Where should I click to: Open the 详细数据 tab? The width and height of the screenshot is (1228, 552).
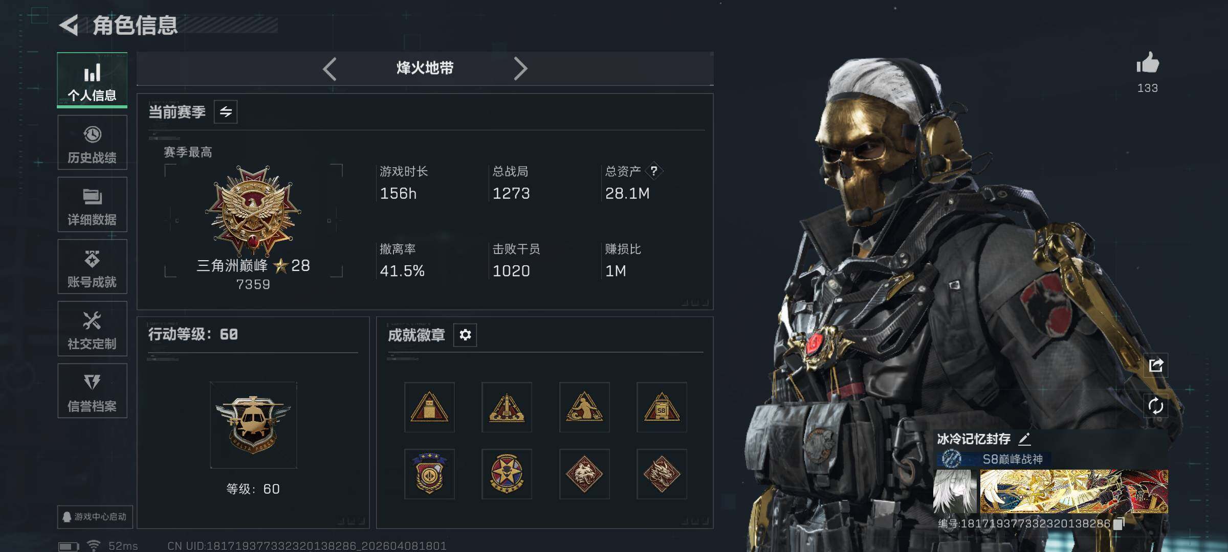point(92,204)
